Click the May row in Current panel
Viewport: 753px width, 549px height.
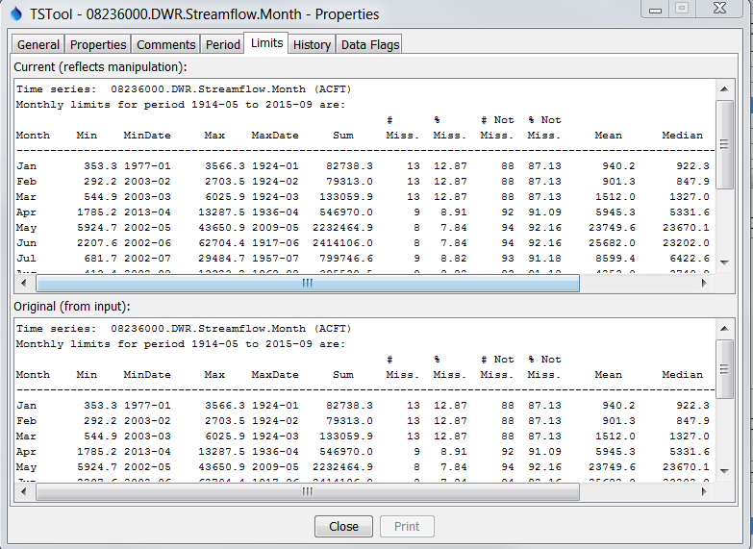coord(364,228)
